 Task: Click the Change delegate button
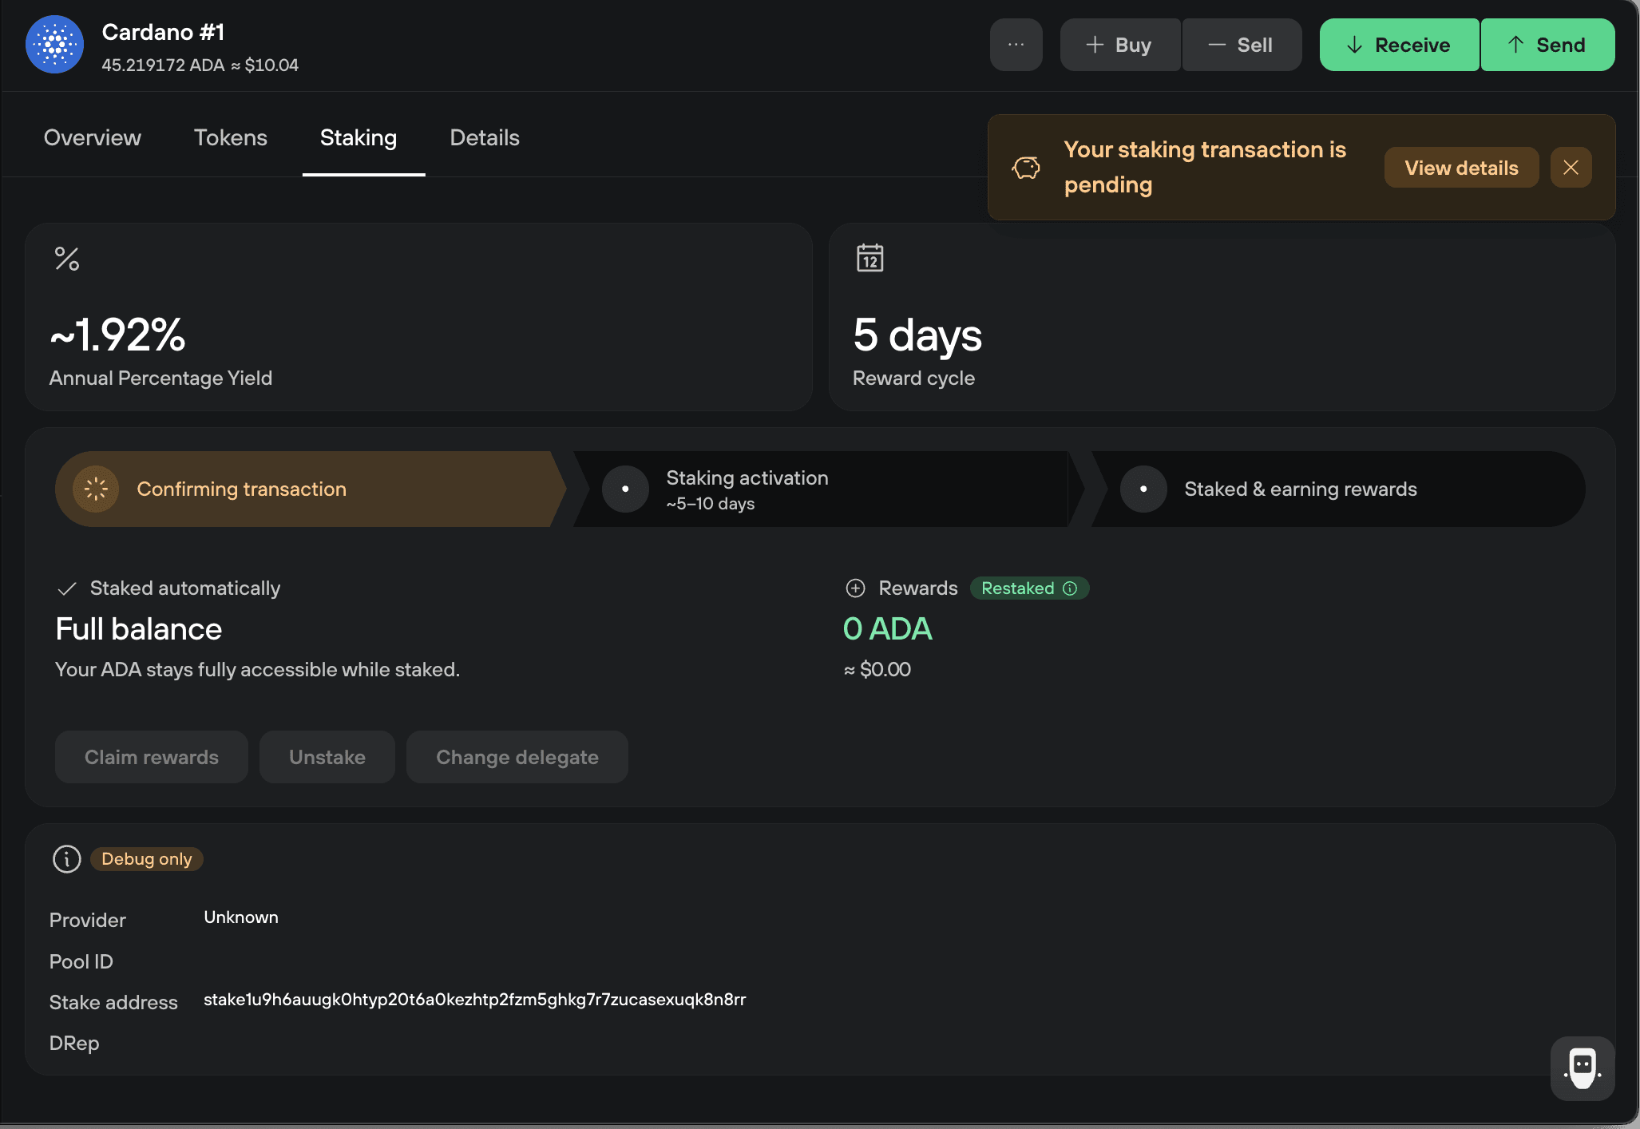click(517, 757)
